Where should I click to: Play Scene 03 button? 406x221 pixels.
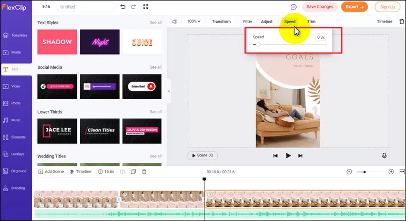202,155
